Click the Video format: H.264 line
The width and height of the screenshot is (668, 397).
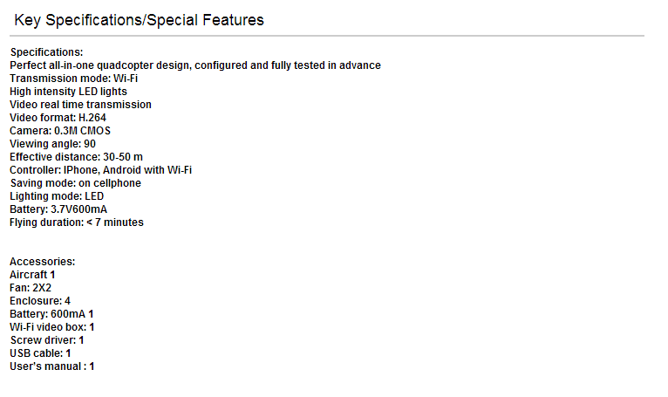coord(58,118)
